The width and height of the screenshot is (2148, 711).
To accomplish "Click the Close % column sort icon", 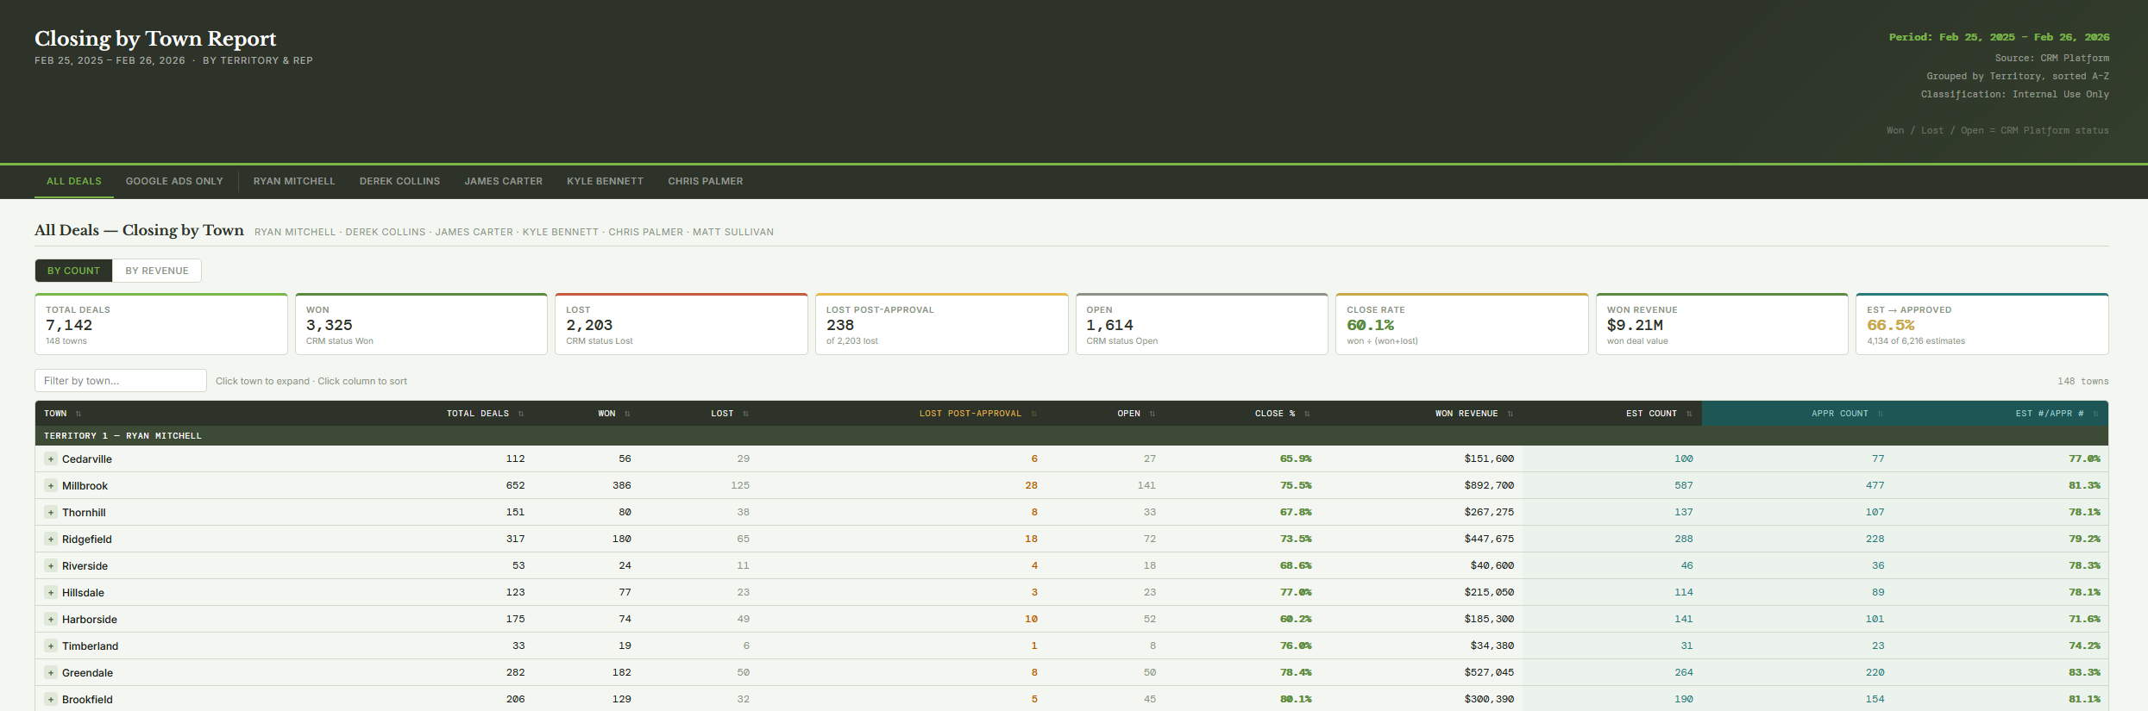I will coord(1307,414).
